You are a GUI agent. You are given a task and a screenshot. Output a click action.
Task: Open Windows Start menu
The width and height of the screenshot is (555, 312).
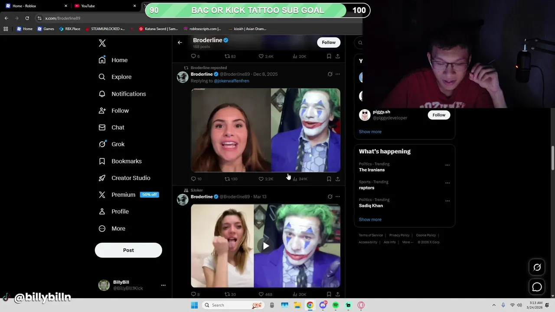click(x=194, y=305)
